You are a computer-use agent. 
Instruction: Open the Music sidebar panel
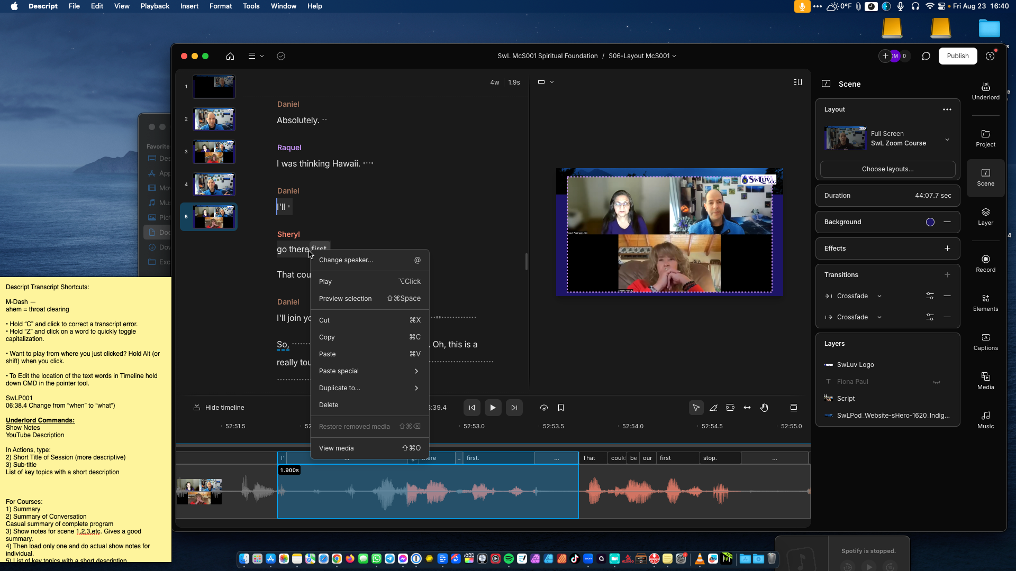pyautogui.click(x=985, y=420)
